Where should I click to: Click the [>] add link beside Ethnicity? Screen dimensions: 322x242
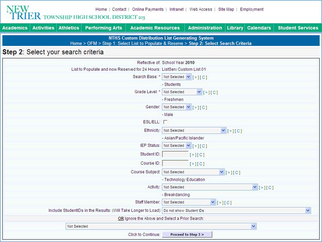coord(230,131)
